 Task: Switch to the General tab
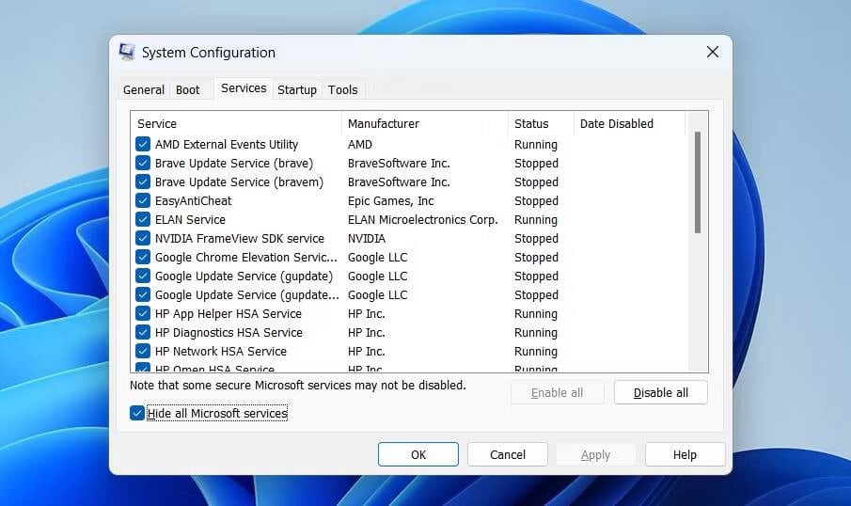pos(144,89)
